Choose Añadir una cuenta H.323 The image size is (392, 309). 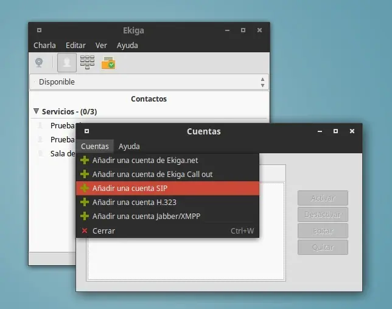point(167,203)
